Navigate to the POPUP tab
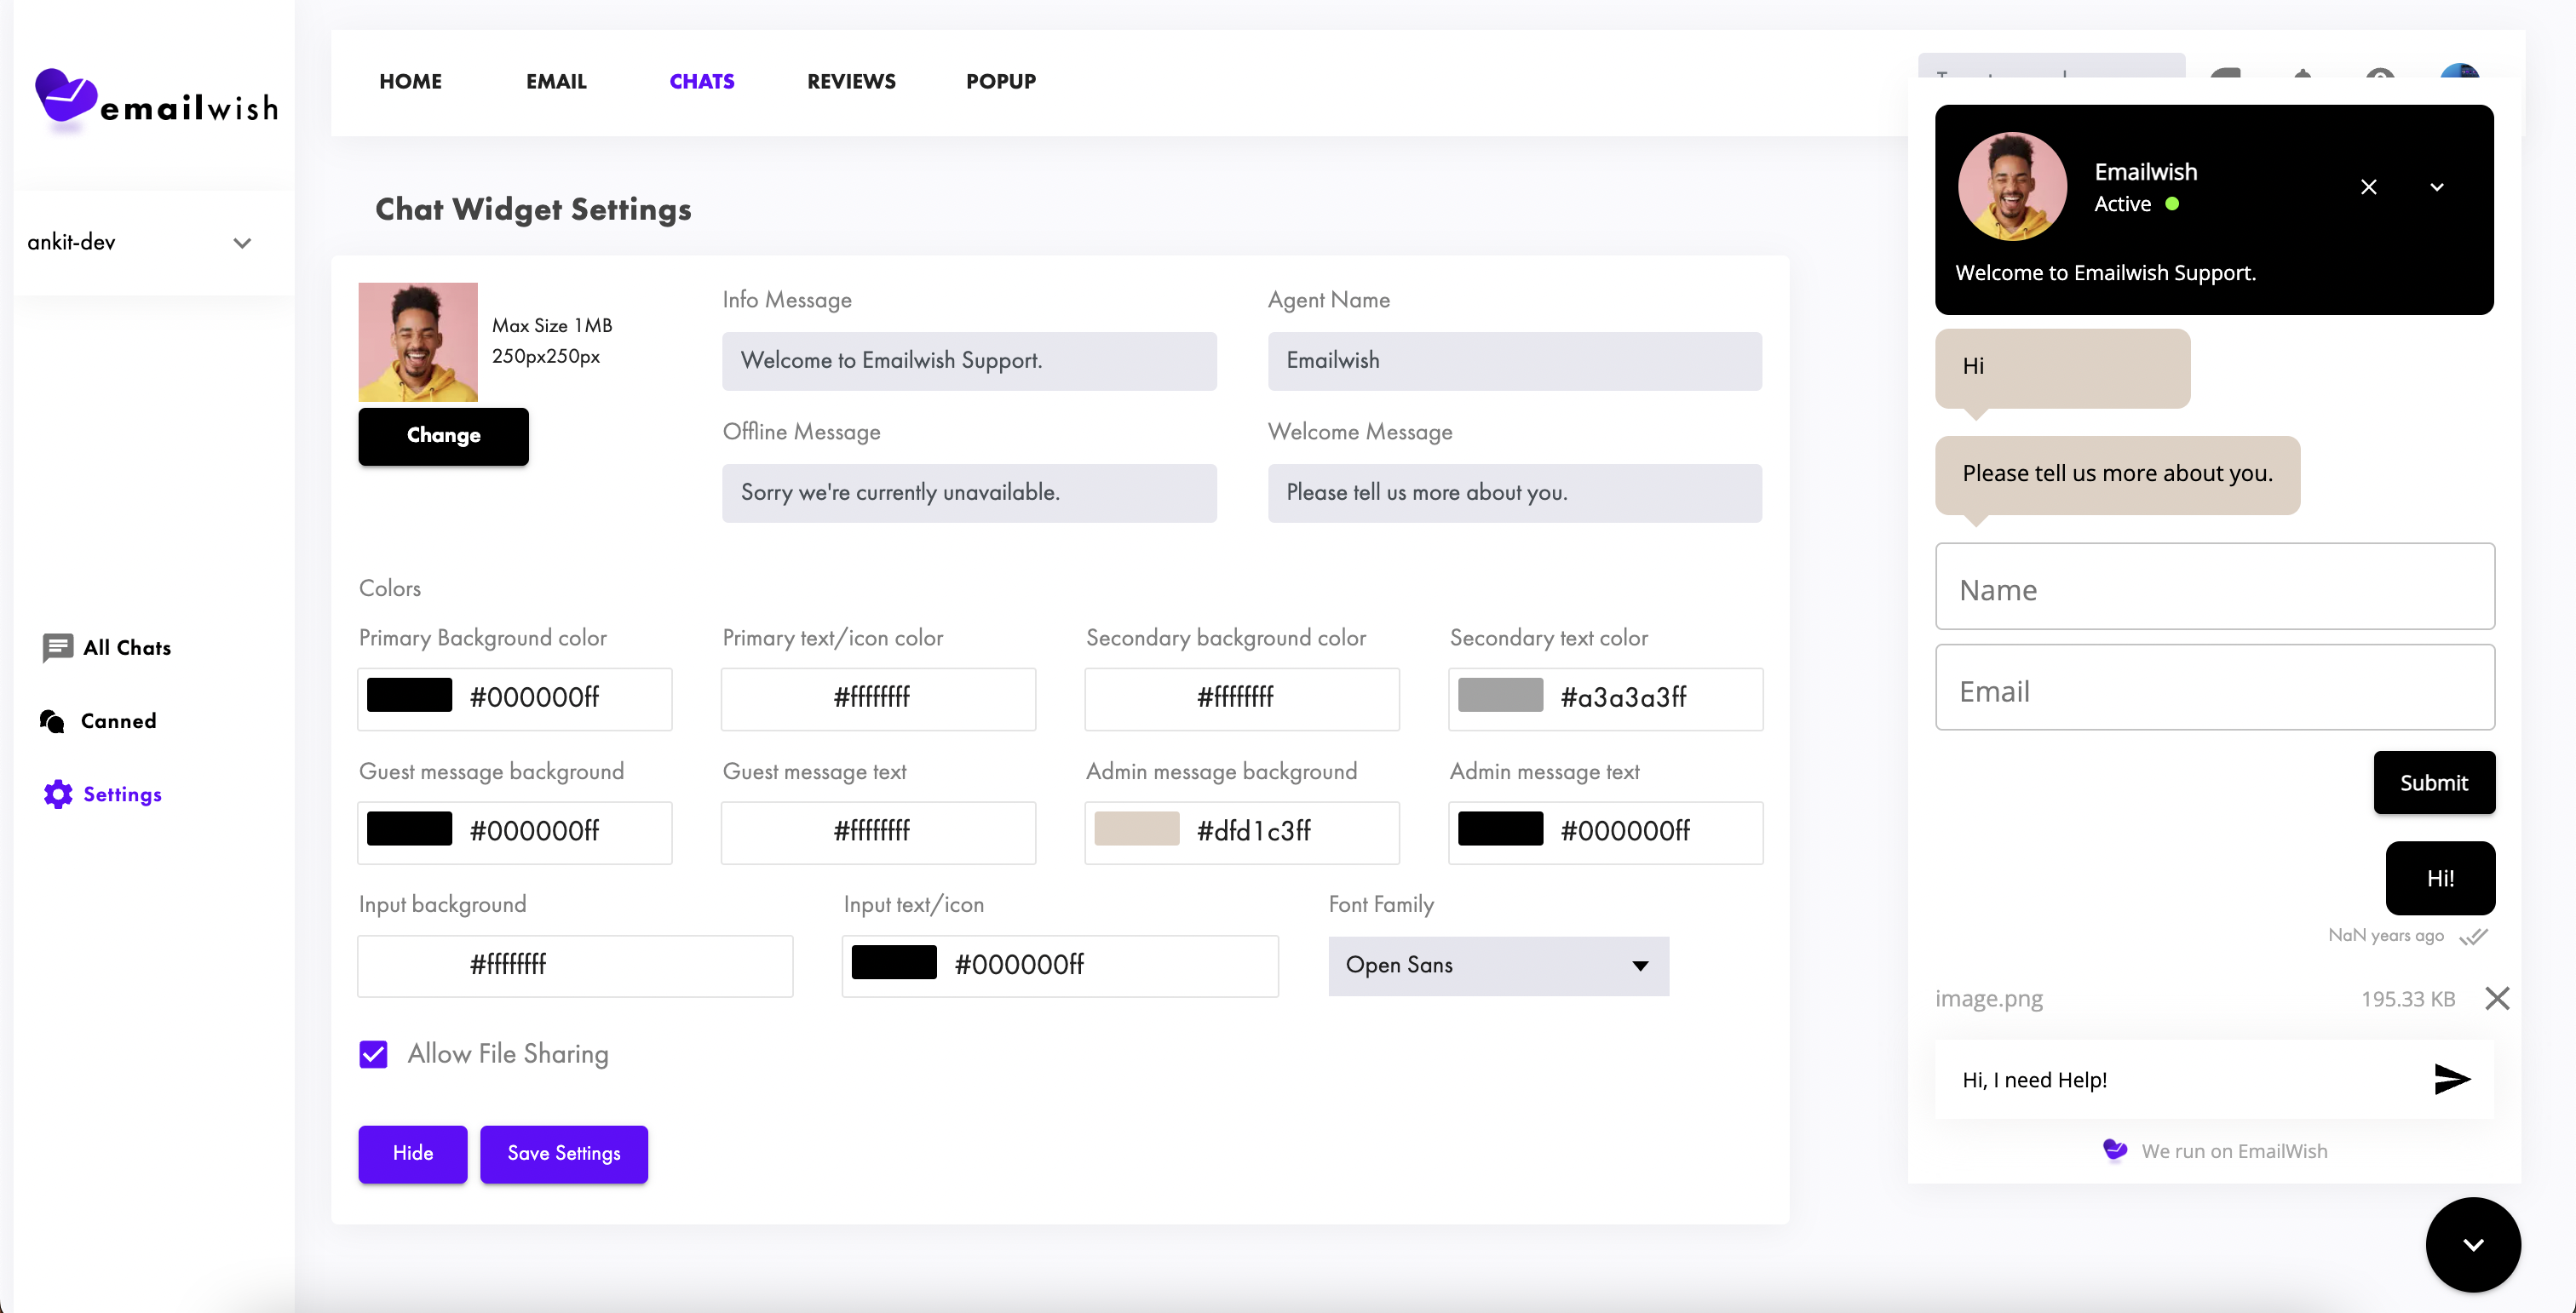Image resolution: width=2576 pixels, height=1313 pixels. (x=1000, y=82)
